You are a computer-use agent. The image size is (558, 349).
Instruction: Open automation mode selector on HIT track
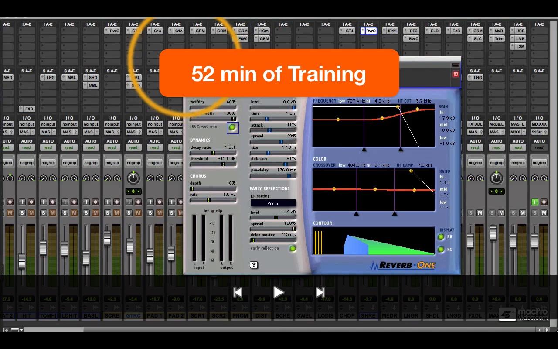(27, 147)
